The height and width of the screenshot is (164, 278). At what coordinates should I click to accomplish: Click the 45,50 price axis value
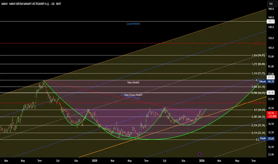tap(271, 108)
